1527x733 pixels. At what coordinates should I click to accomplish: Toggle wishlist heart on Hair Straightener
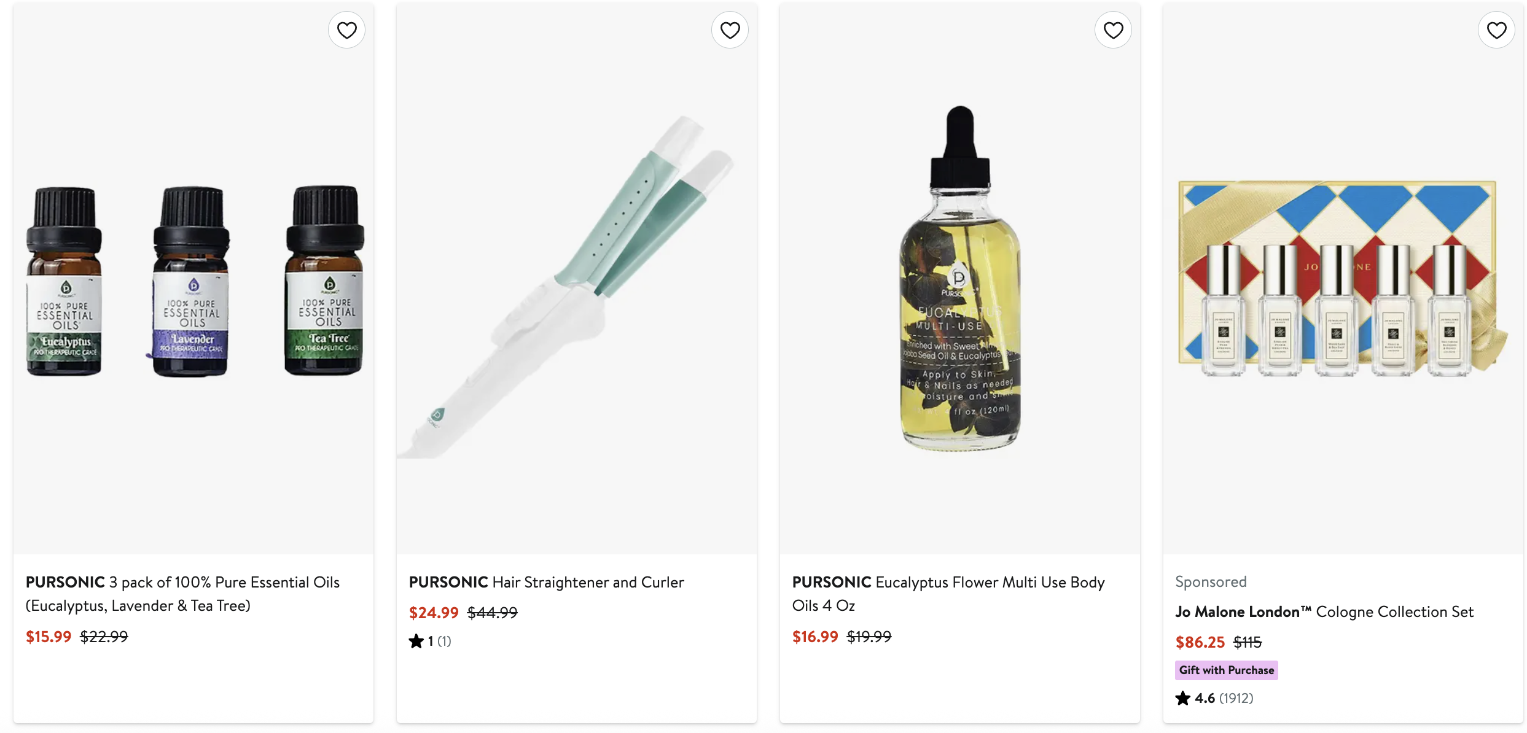(x=730, y=30)
